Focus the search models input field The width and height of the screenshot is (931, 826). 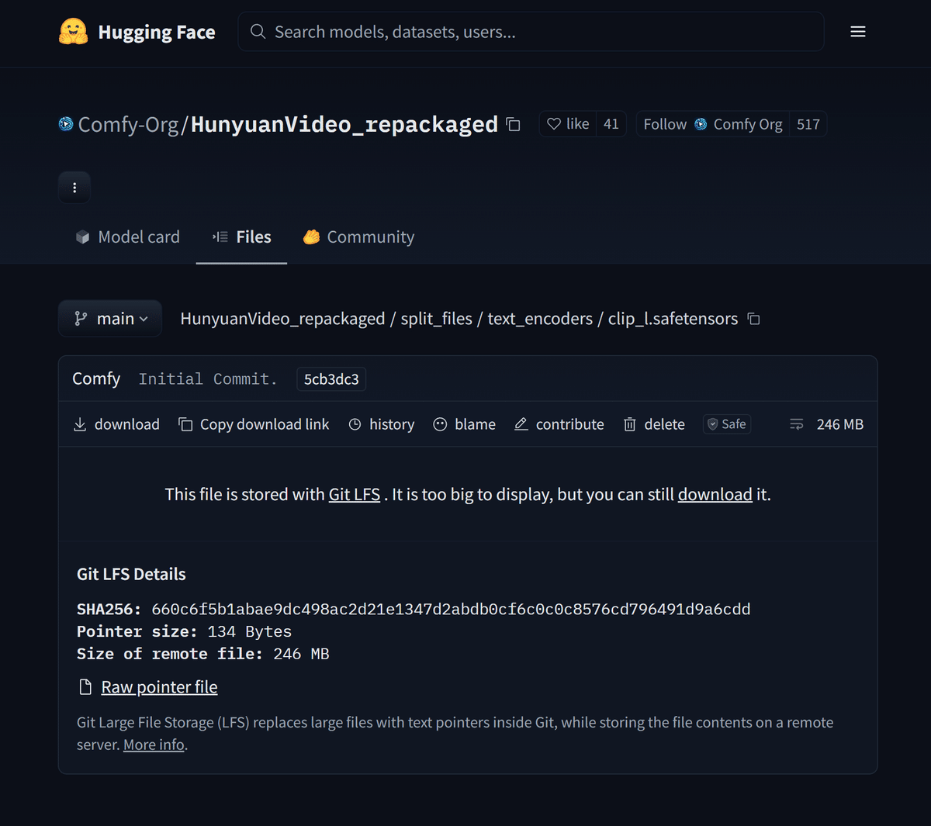(531, 32)
